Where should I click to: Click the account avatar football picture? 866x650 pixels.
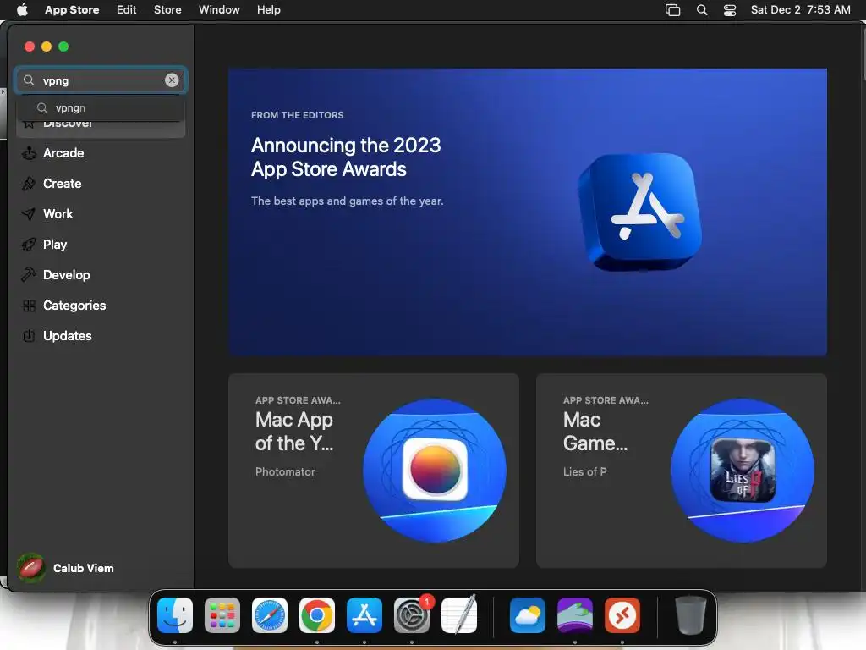coord(31,568)
